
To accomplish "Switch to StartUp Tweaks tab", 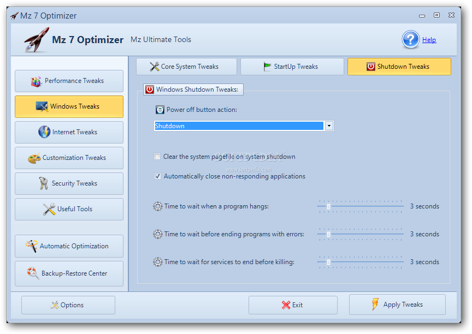I will pos(292,67).
